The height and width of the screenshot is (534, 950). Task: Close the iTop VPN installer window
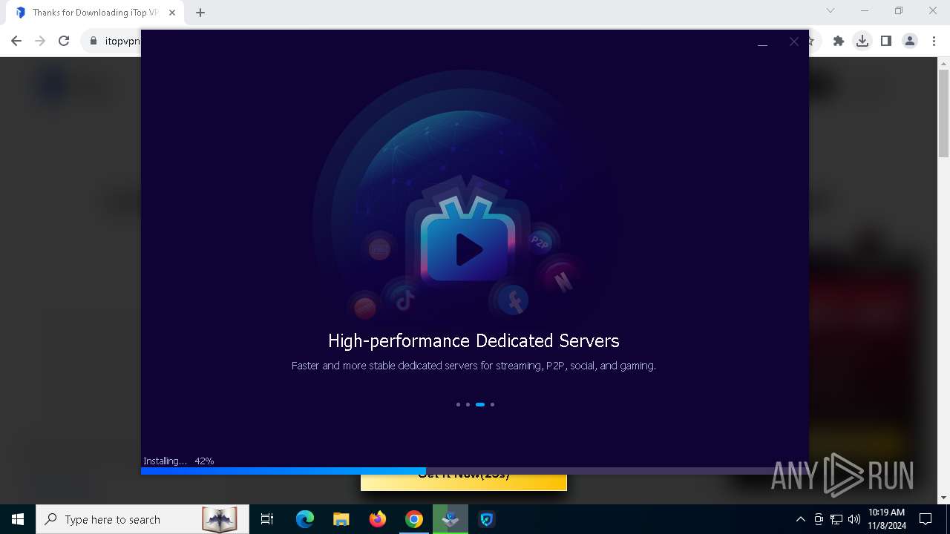pos(793,42)
